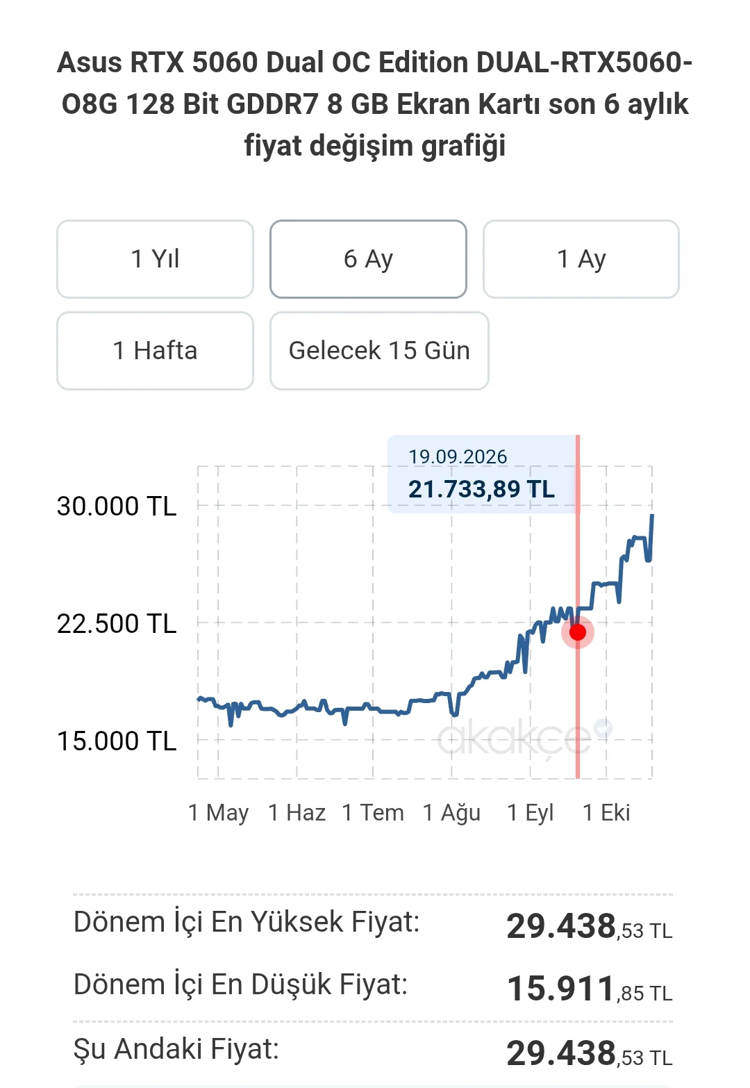
Task: Select the 1 Yıl time range
Action: [155, 259]
